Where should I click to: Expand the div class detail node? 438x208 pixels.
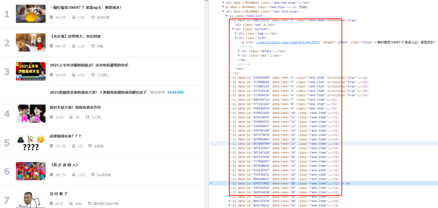(239, 51)
